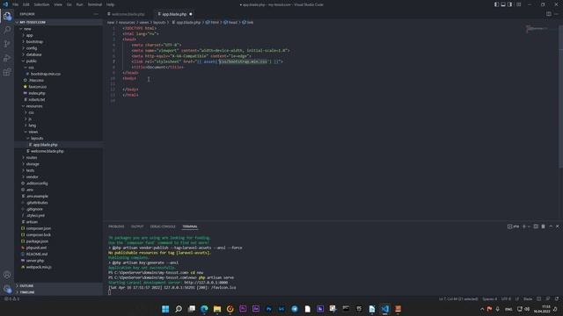Open bootstrap.min.css in the file tree

tap(46, 74)
